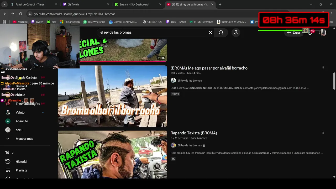Close the 'Panel de Control - Timer' tab
This screenshot has height=189, width=336.
click(x=56, y=4)
